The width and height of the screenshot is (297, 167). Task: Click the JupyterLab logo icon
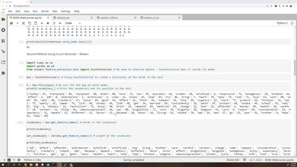[3, 11]
